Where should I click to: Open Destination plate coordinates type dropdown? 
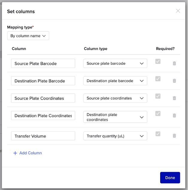115,117
